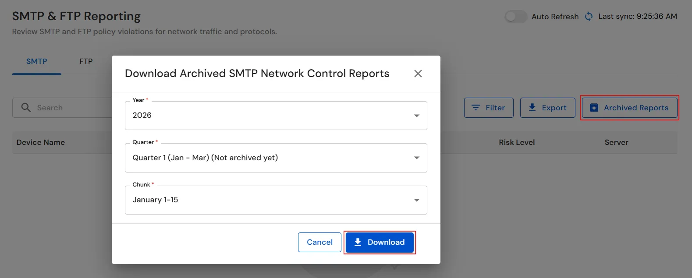Click the Quarter dropdown arrow
This screenshot has width=692, height=278.
coord(417,158)
